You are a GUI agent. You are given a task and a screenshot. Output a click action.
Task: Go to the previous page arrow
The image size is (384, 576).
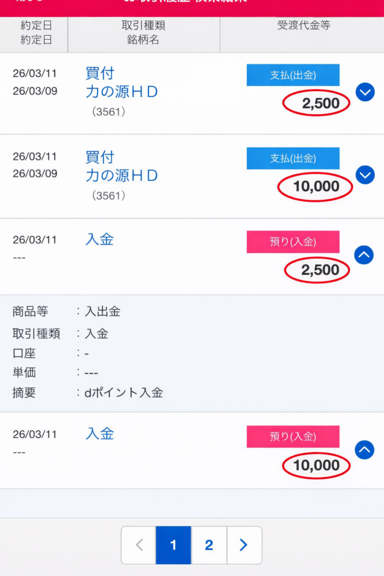coord(139,545)
